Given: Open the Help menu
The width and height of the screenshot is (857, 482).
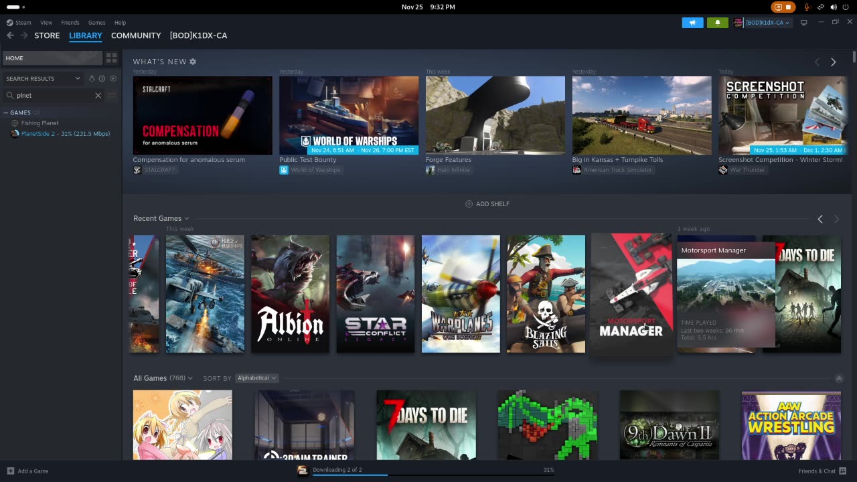Looking at the screenshot, I should click(x=120, y=22).
